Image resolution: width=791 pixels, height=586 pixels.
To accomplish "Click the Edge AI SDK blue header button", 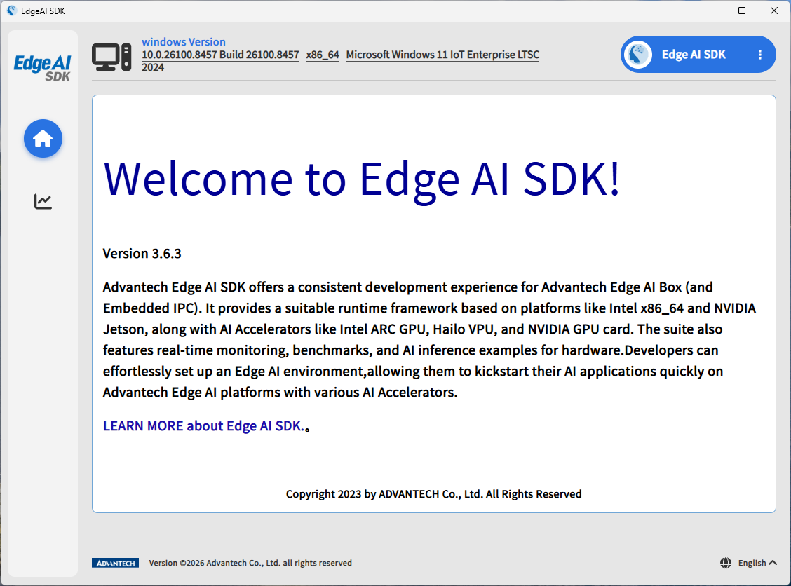I will click(698, 55).
